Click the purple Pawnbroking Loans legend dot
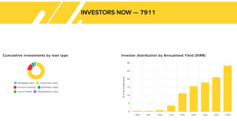The width and height of the screenshot is (237, 121). coord(35,91)
